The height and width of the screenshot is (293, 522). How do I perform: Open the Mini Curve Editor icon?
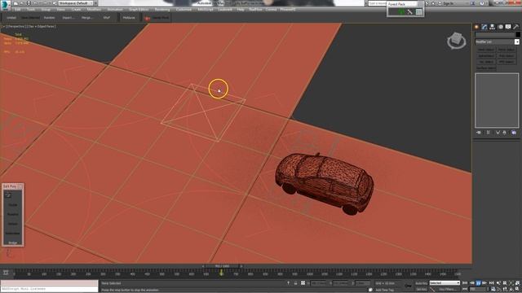tap(6, 273)
